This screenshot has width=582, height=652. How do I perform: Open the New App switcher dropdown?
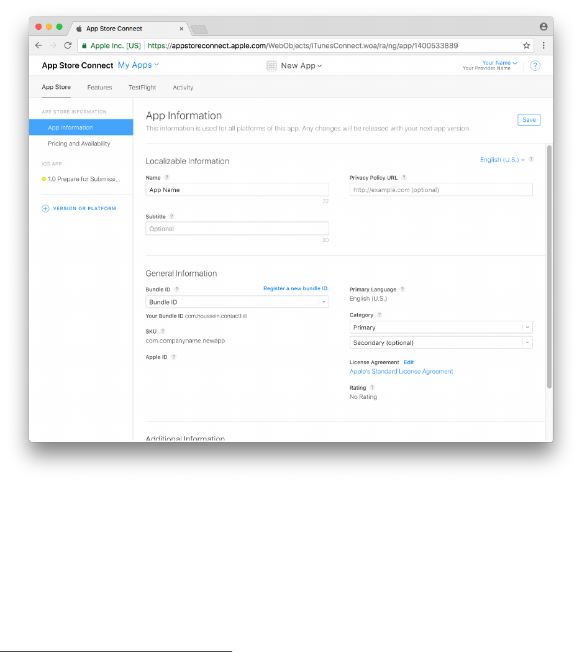point(301,66)
